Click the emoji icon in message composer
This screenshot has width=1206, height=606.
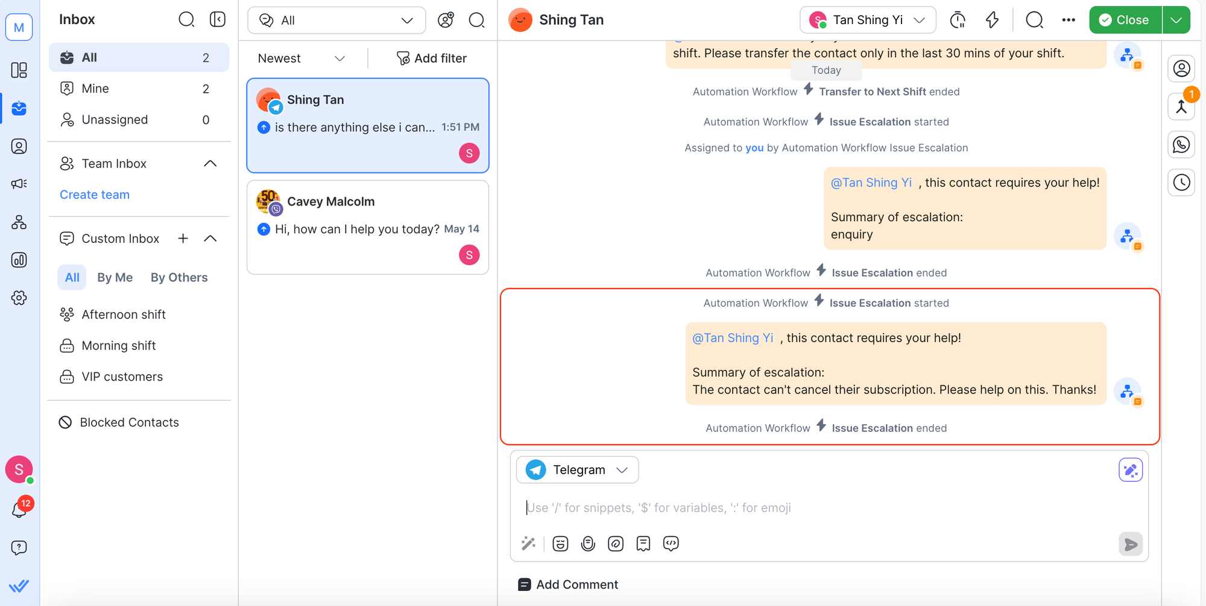coord(560,544)
